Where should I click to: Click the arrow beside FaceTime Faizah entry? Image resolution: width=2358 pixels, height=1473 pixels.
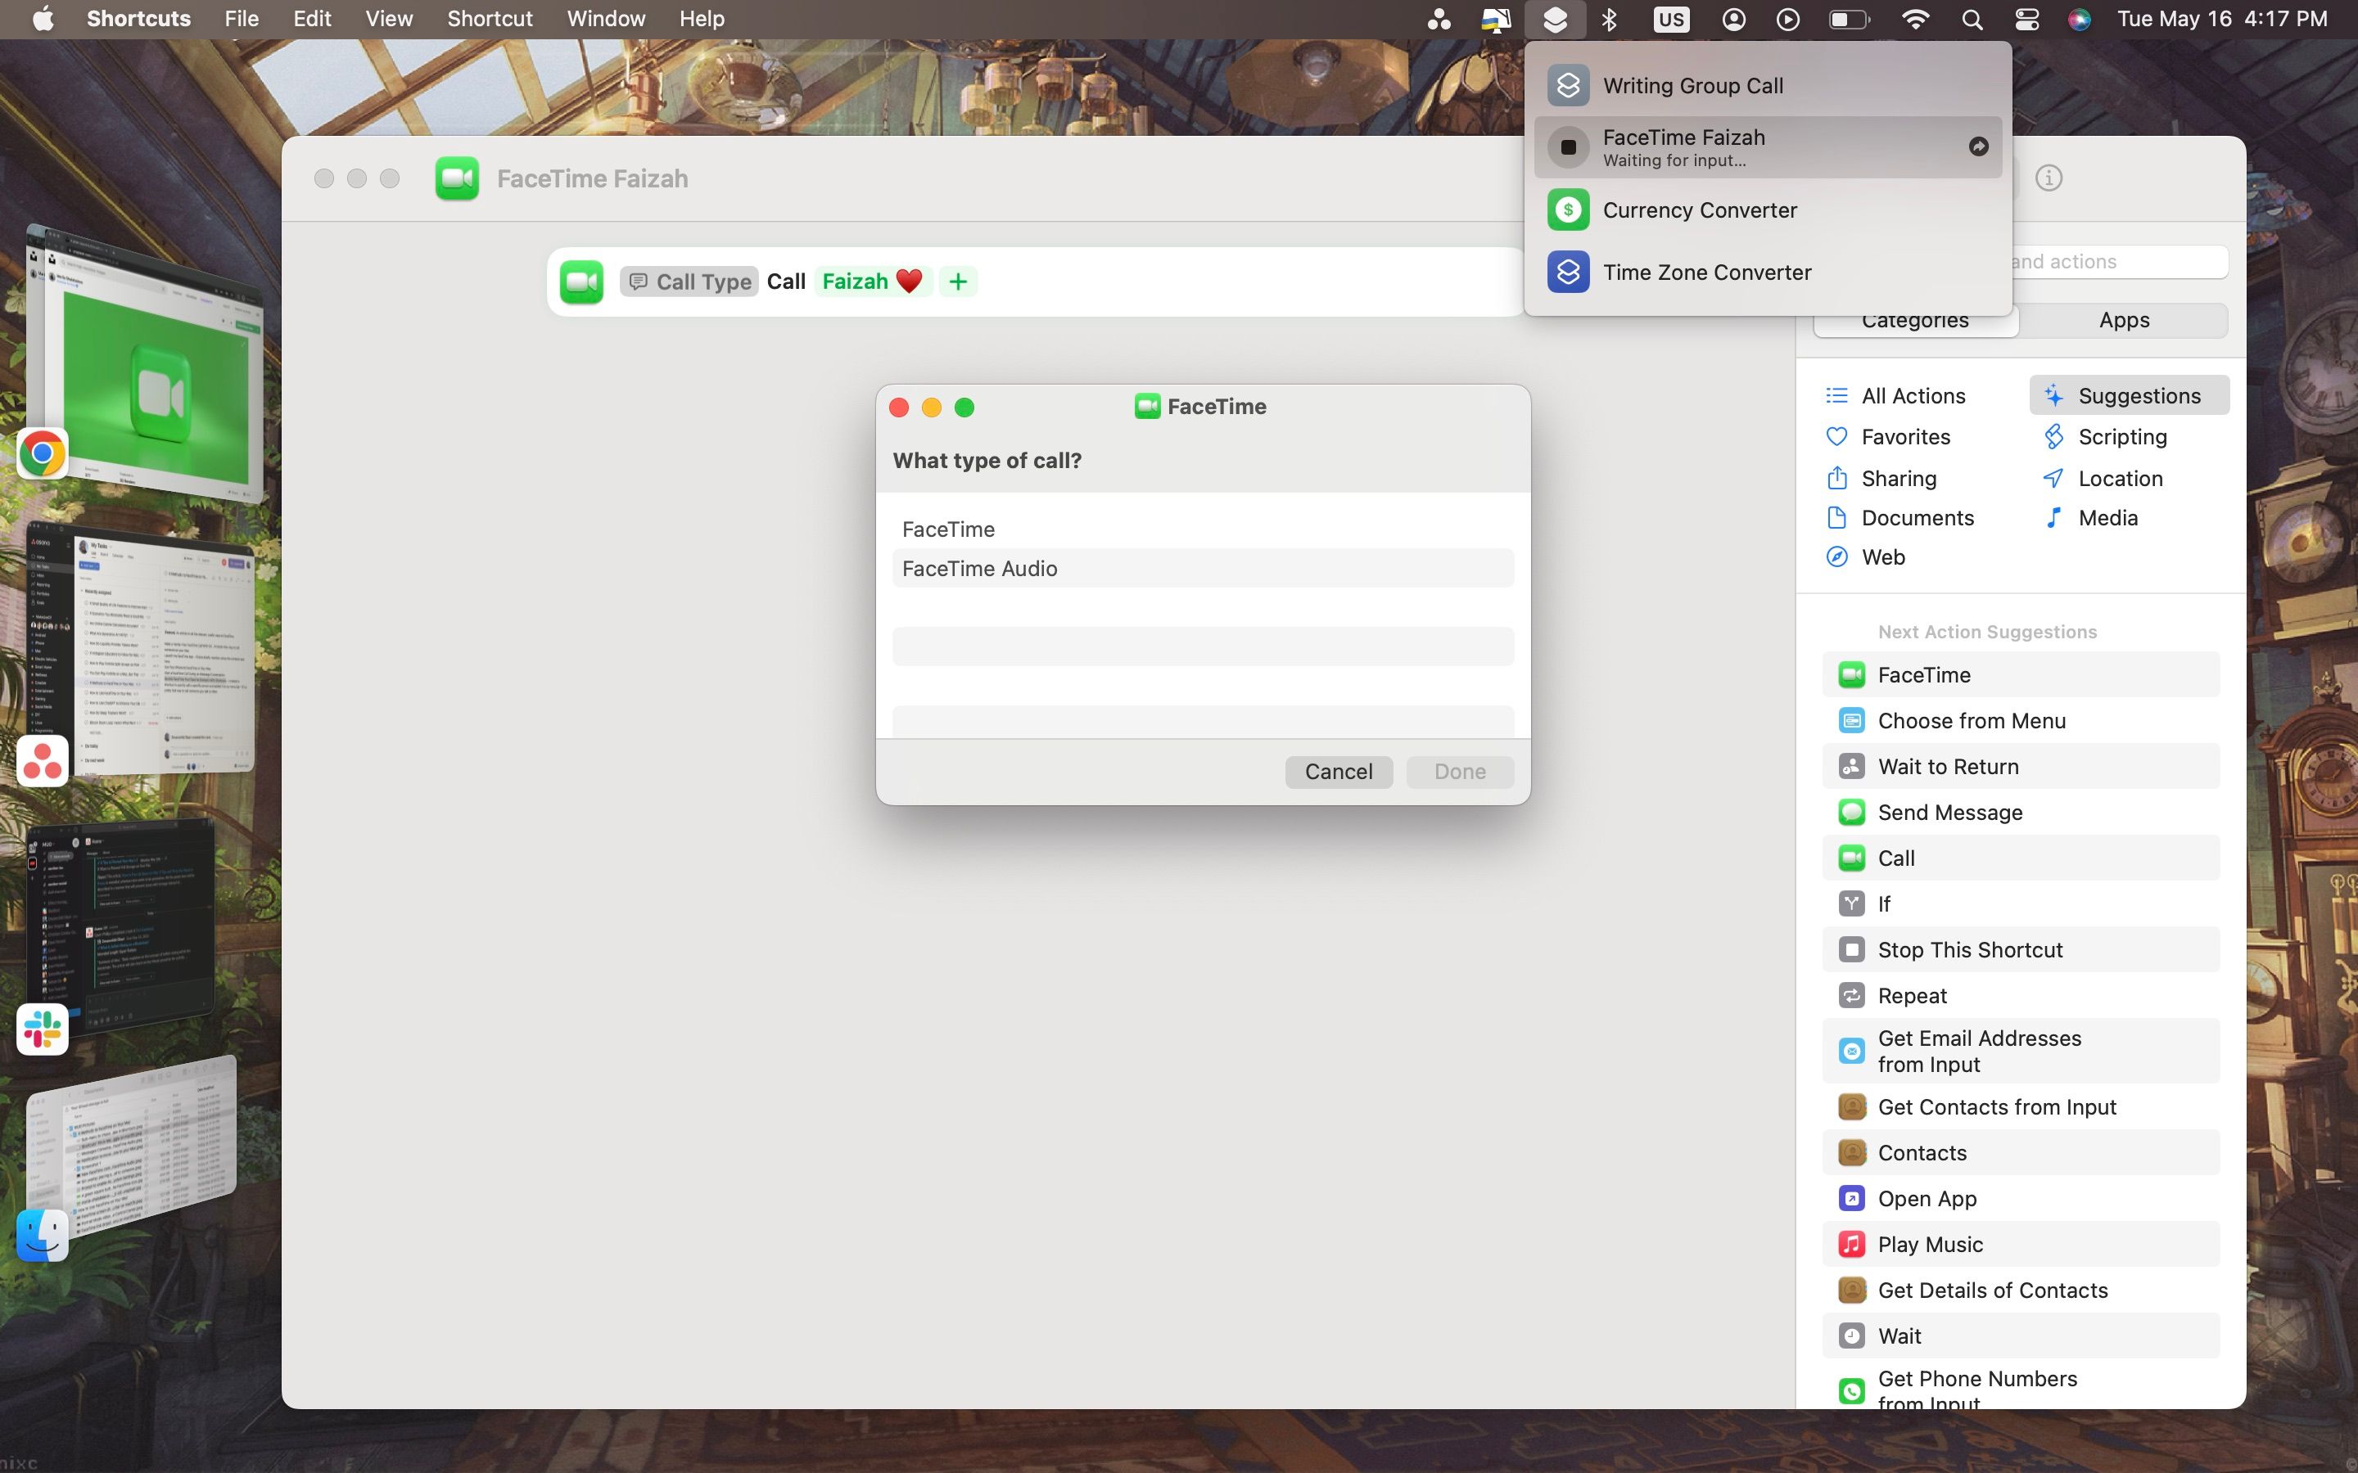point(1978,146)
